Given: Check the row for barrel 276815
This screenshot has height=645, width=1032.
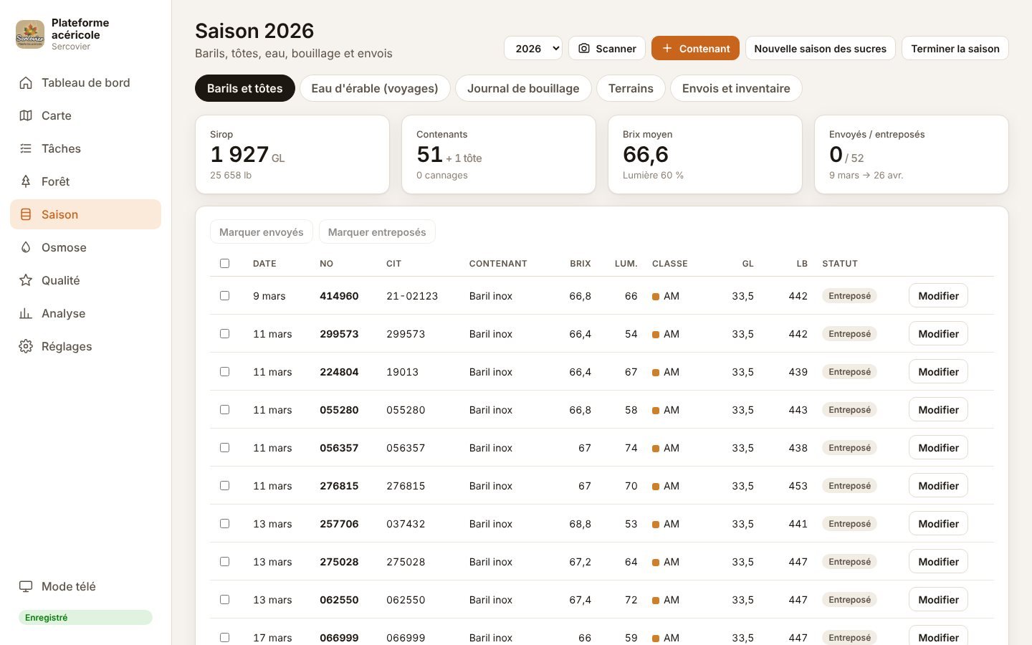Looking at the screenshot, I should pos(224,485).
